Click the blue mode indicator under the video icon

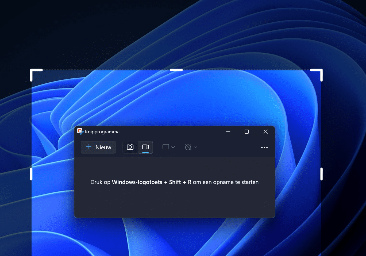click(145, 152)
